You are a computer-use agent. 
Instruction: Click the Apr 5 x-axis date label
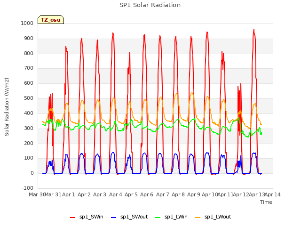click(x=131, y=194)
